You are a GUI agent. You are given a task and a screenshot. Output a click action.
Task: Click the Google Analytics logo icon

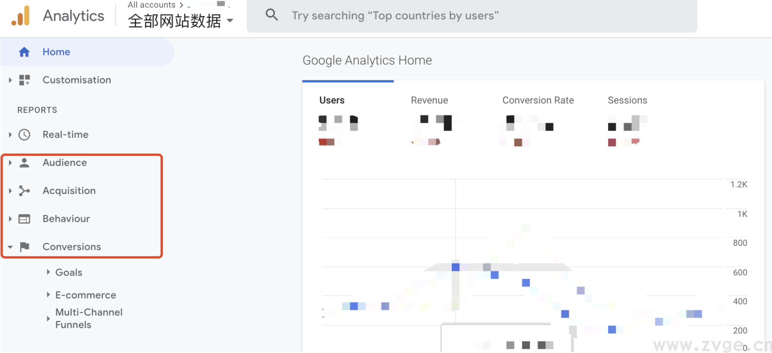(x=21, y=16)
